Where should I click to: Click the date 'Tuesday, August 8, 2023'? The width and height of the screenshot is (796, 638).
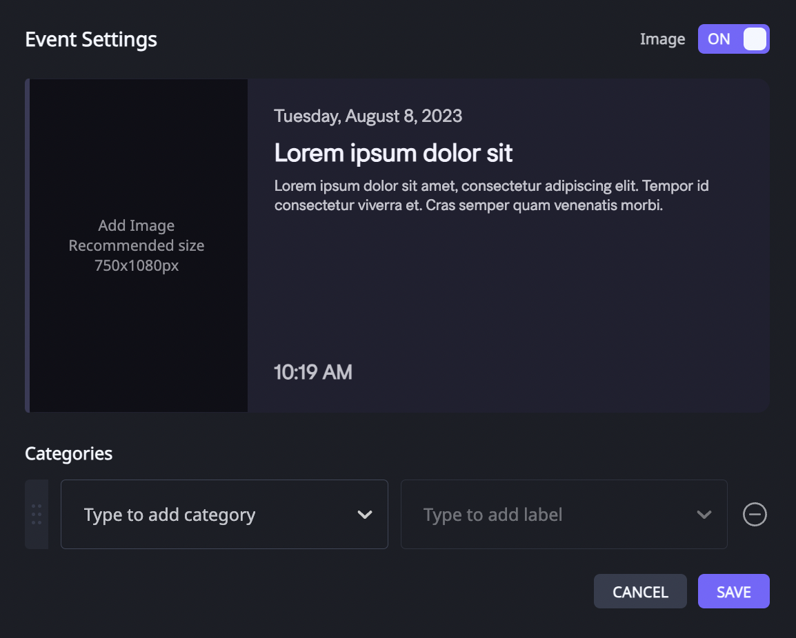[368, 116]
